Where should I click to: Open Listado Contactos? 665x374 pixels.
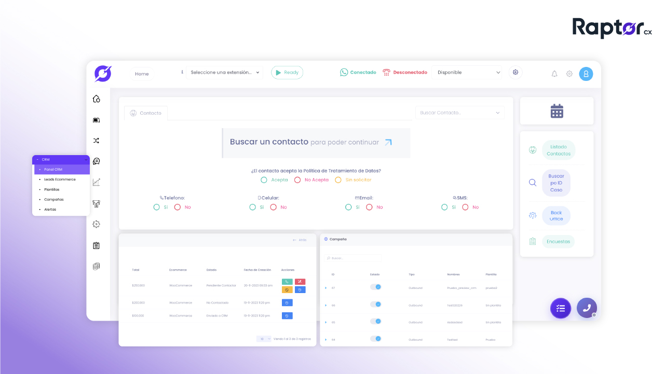pos(559,150)
